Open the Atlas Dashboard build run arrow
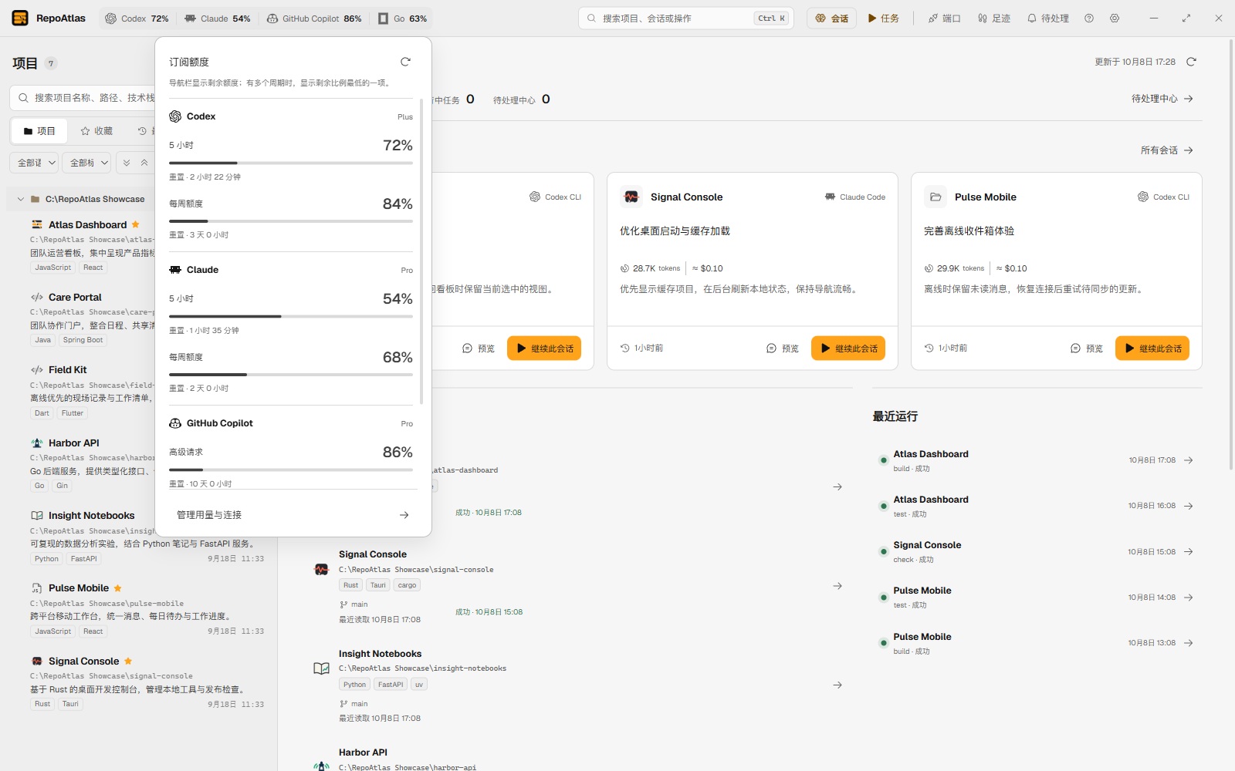 point(1189,460)
